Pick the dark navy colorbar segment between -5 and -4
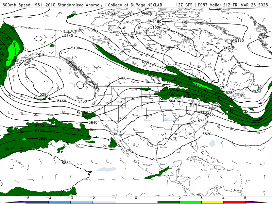The height and width of the screenshot is (204, 272). pos(37,202)
